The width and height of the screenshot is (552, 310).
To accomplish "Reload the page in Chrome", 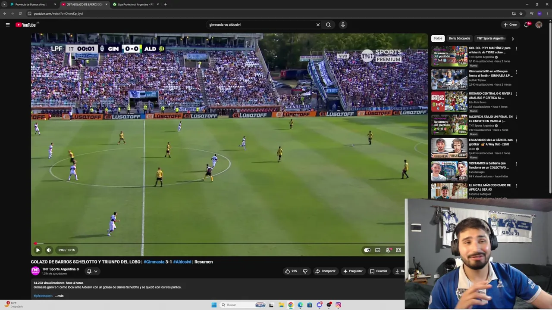I will coord(20,13).
